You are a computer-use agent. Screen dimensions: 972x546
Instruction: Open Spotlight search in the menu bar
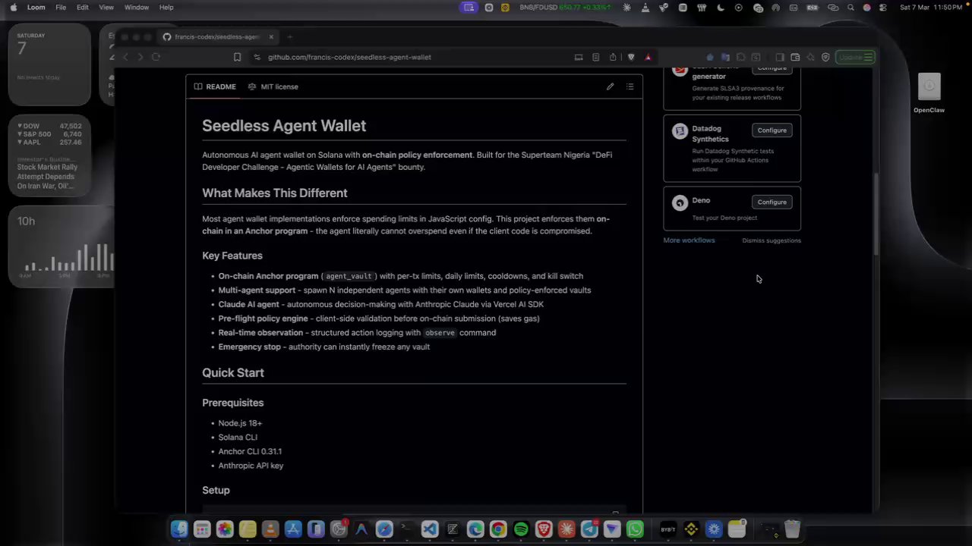point(850,8)
